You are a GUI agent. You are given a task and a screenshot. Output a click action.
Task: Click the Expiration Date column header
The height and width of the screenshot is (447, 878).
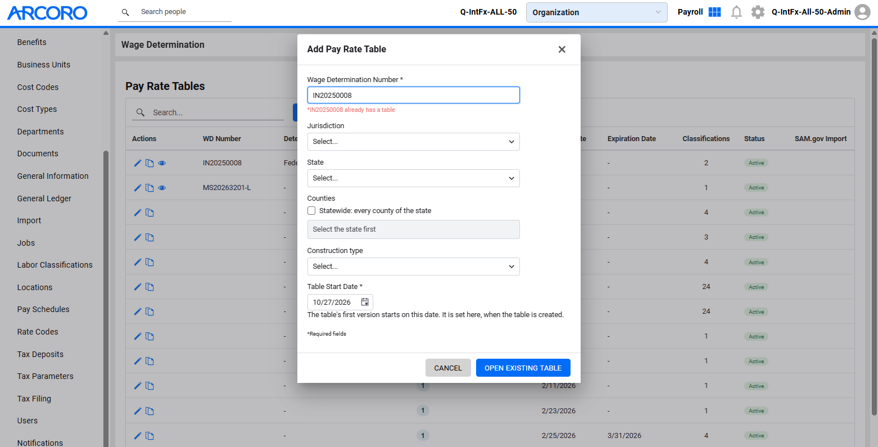632,139
